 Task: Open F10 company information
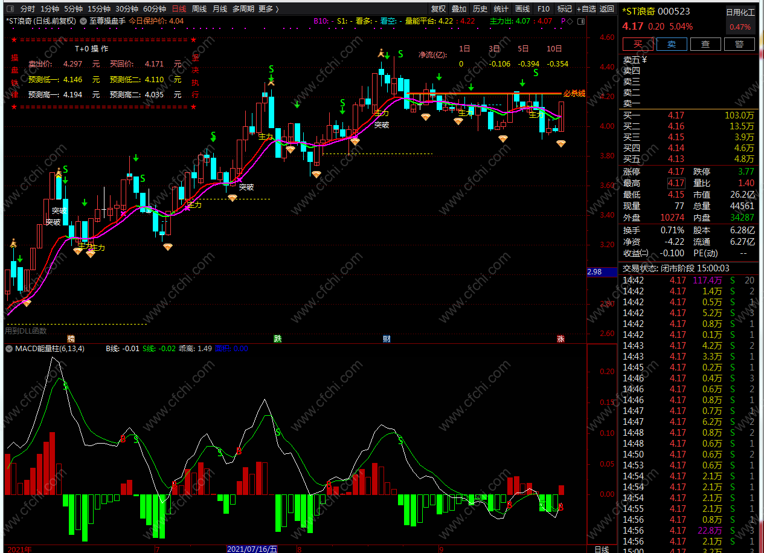point(544,9)
